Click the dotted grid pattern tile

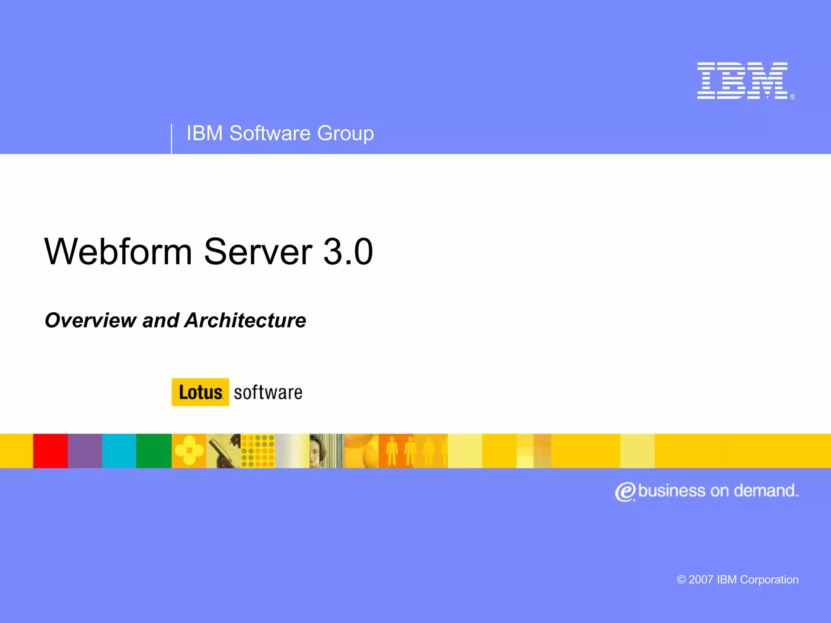[258, 451]
